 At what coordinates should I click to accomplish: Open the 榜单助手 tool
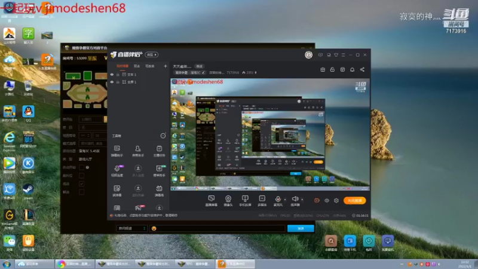(159, 171)
